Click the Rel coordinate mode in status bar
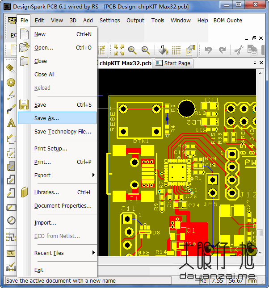Viewport: 269px width, 288px height. [x=204, y=281]
